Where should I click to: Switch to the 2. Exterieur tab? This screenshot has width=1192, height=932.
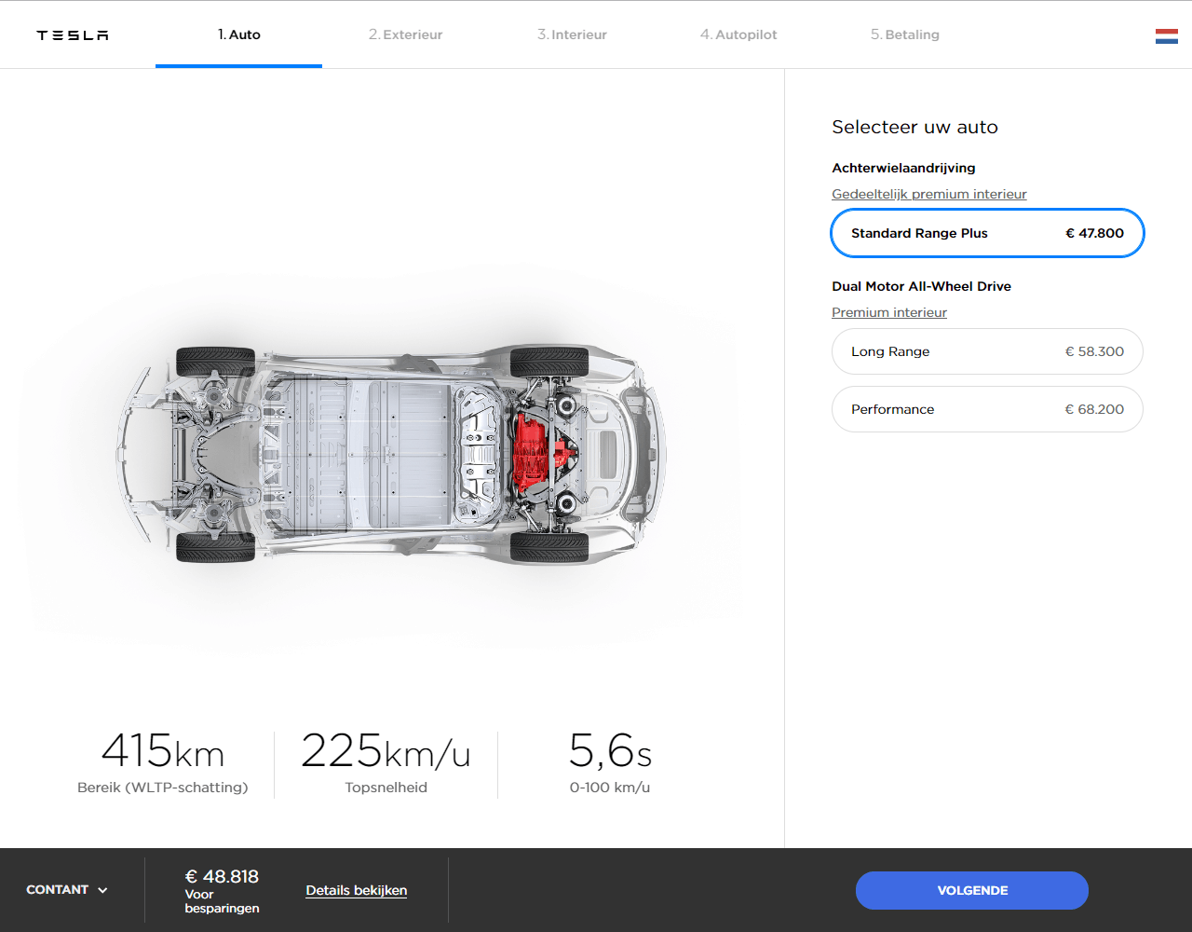pyautogui.click(x=405, y=34)
